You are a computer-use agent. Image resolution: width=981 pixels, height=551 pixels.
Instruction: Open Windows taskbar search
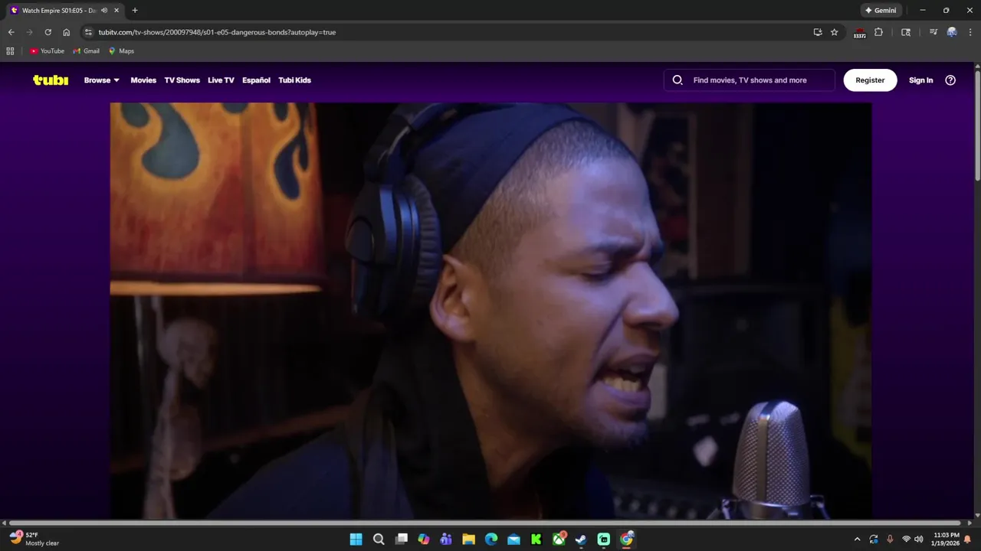point(379,540)
